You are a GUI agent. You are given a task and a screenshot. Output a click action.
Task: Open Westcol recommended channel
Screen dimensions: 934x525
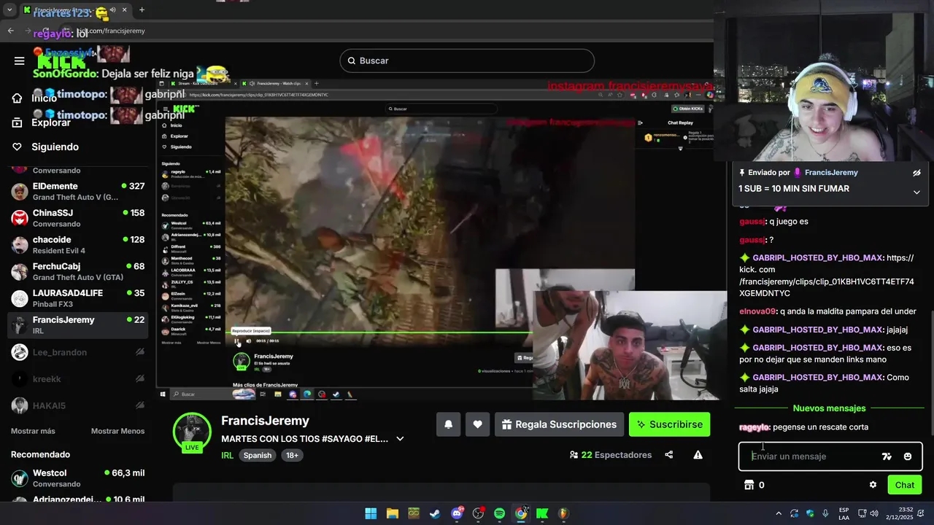[x=77, y=478]
